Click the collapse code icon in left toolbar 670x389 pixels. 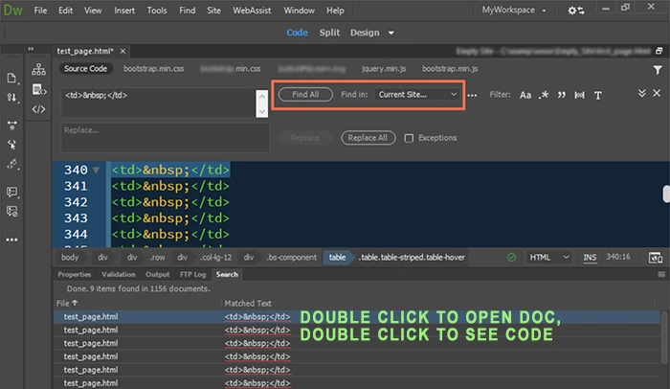(11, 125)
